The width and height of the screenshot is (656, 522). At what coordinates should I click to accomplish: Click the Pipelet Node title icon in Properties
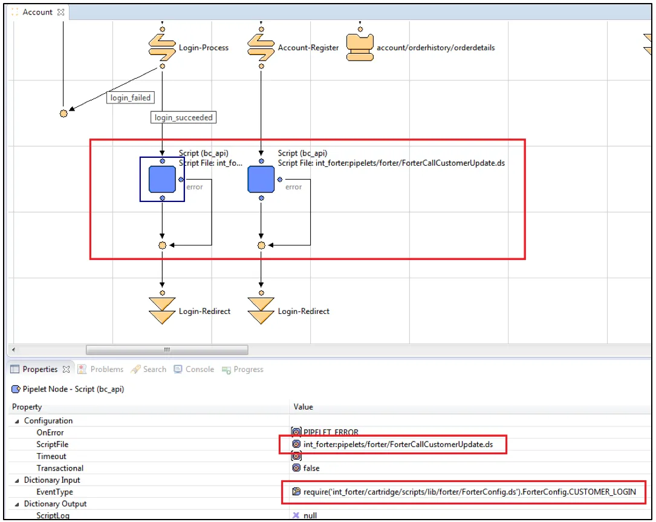pos(16,390)
